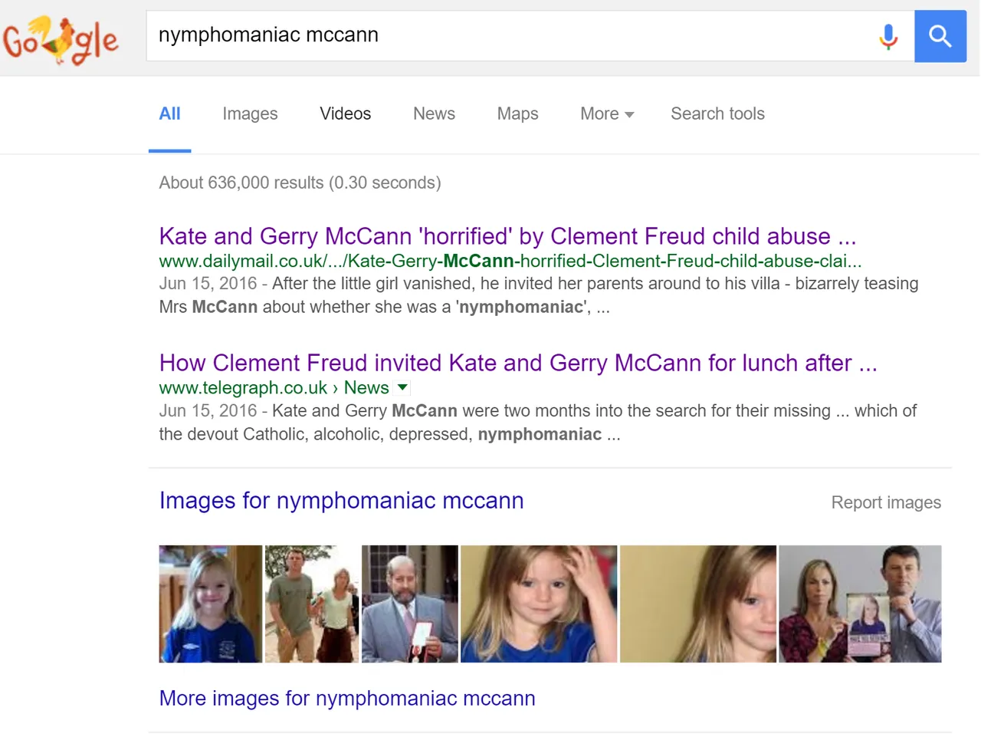This screenshot has height=747, width=981.
Task: Expand the green arrow beside Telegraph URL
Action: point(402,387)
